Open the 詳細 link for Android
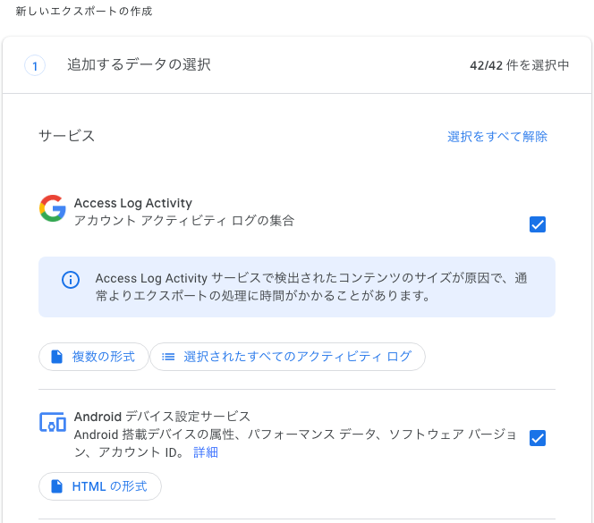 point(206,452)
